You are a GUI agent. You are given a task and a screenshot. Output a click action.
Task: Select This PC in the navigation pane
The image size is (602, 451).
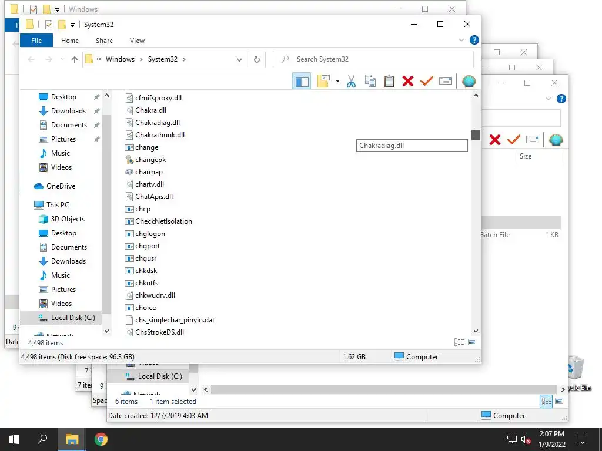point(58,205)
